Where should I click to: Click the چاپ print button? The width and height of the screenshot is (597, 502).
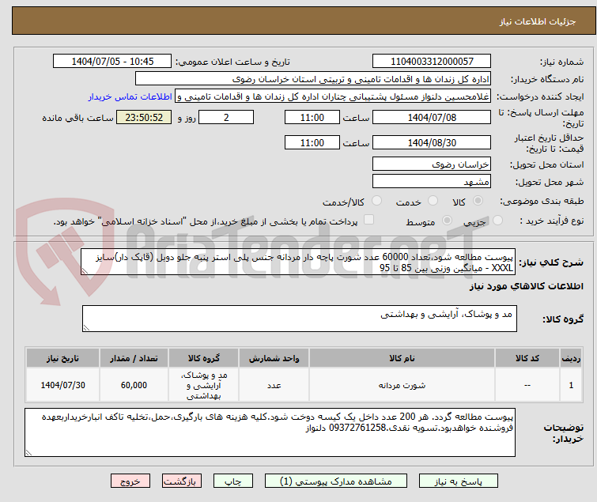coord(232,481)
